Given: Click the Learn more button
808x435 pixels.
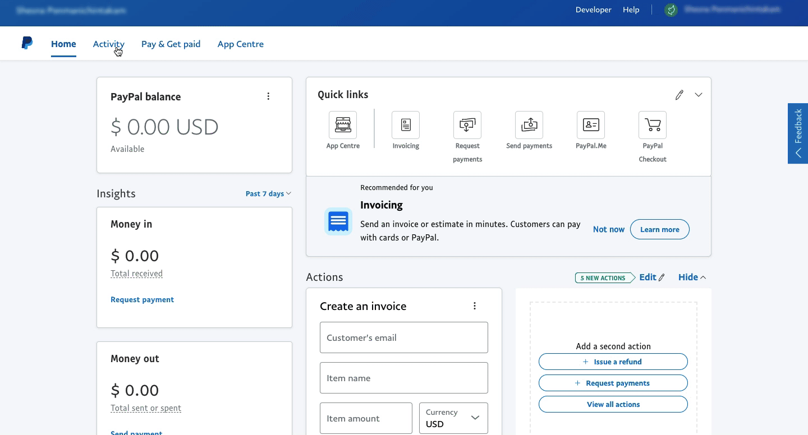Looking at the screenshot, I should coord(660,229).
